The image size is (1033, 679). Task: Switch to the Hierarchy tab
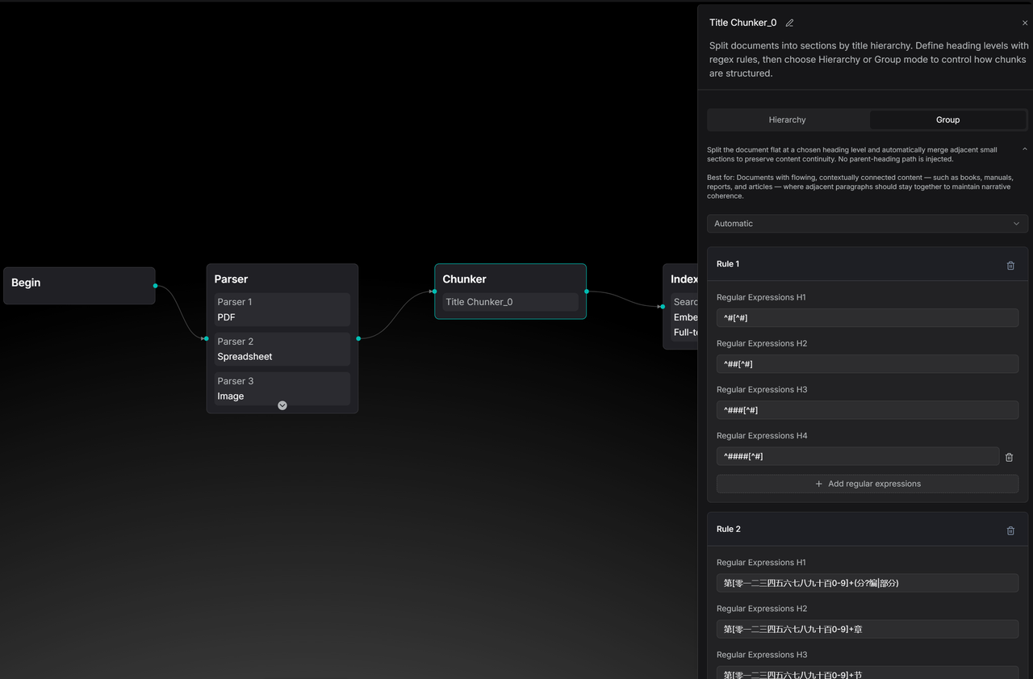(787, 120)
